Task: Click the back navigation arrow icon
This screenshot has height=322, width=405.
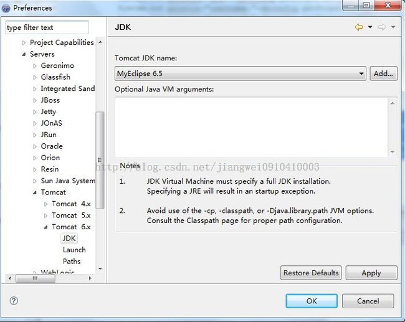Action: tap(359, 27)
